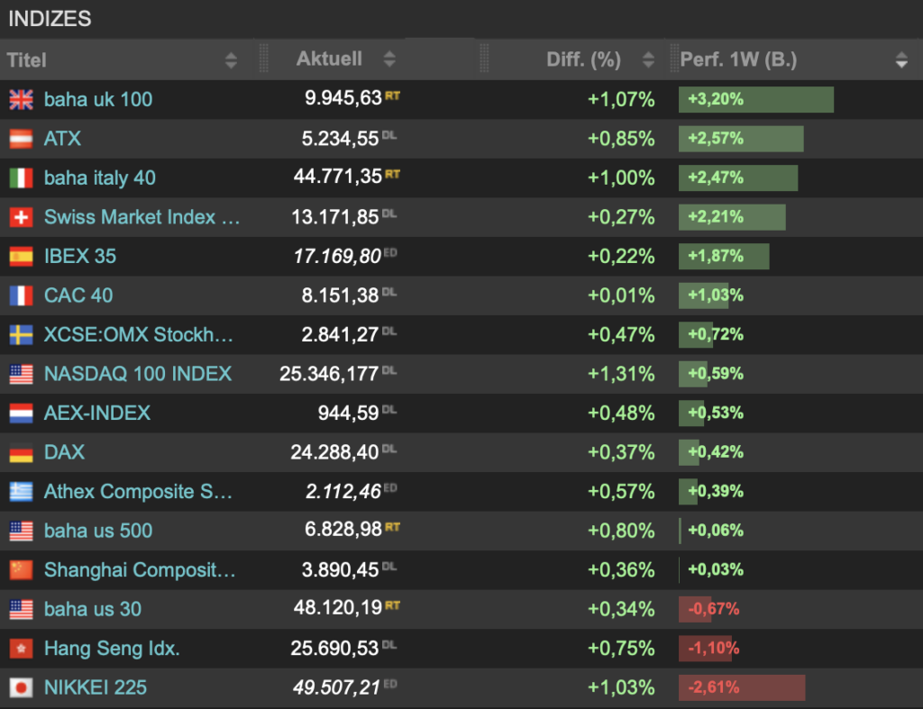The height and width of the screenshot is (709, 923).
Task: Click the red -2,61% performance bar
Action: [x=741, y=687]
